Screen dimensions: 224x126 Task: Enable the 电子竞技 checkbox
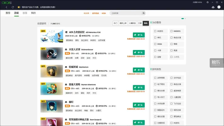[155, 84]
